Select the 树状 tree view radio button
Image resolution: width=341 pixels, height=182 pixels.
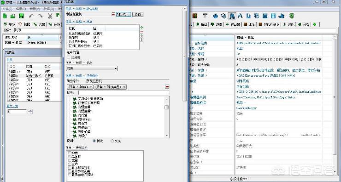94,141
